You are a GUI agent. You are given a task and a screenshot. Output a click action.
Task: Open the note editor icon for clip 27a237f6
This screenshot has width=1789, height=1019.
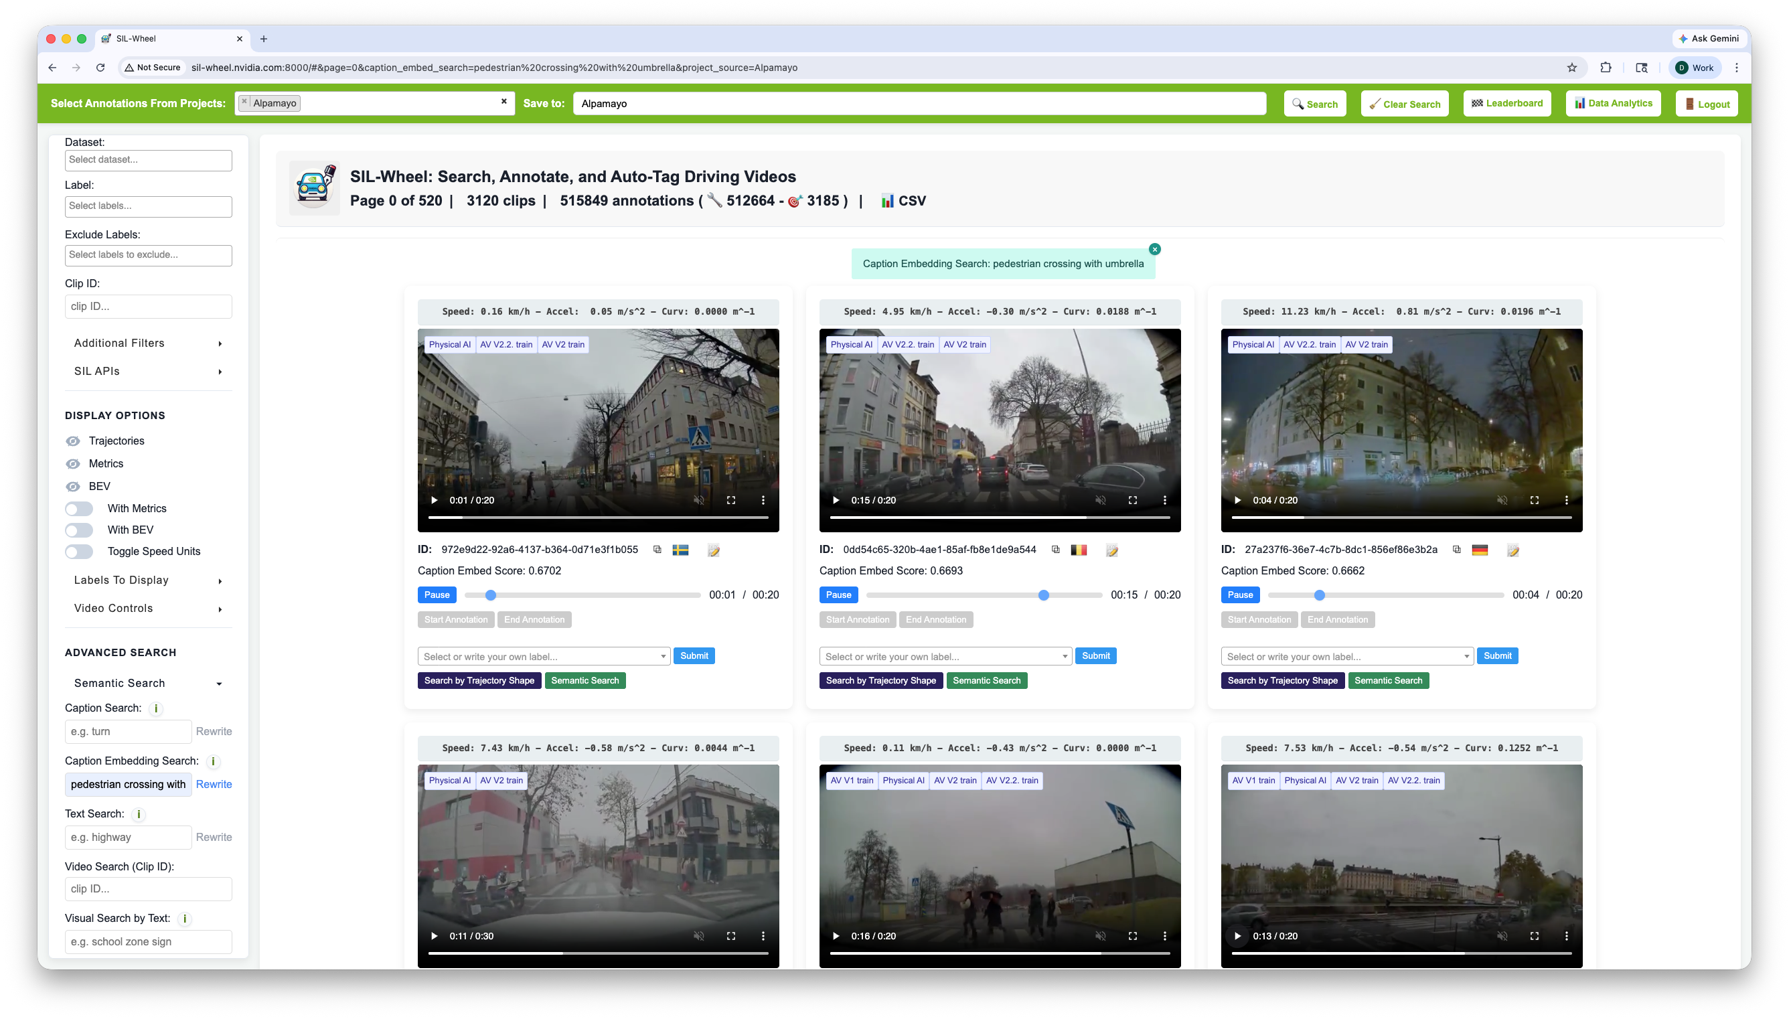point(1512,551)
